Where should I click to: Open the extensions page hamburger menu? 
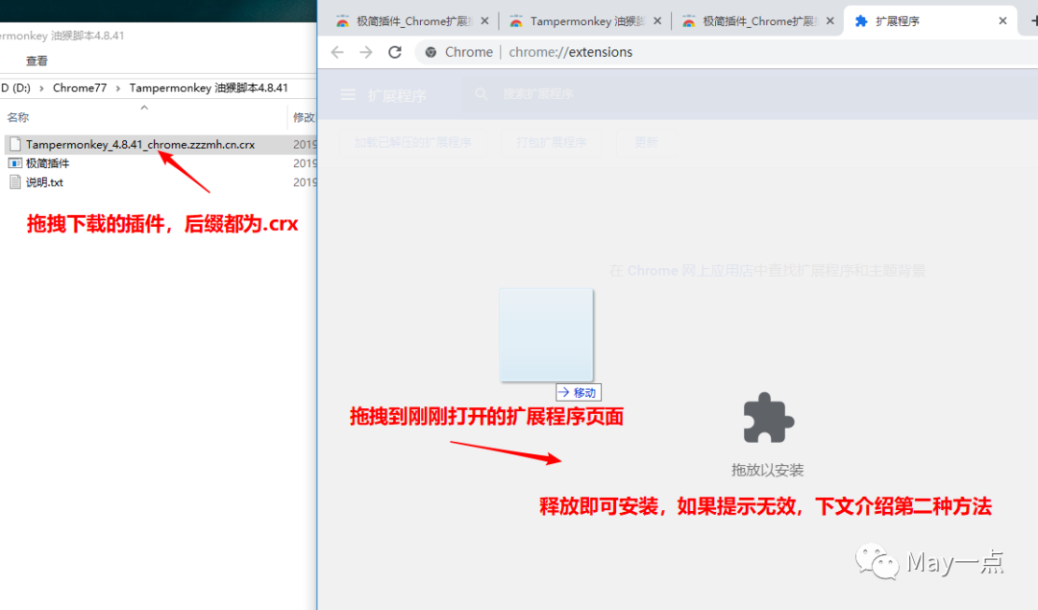348,94
